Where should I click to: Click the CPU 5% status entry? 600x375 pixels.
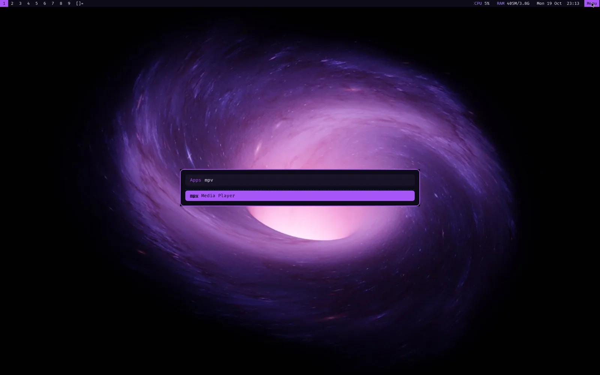pyautogui.click(x=481, y=3)
